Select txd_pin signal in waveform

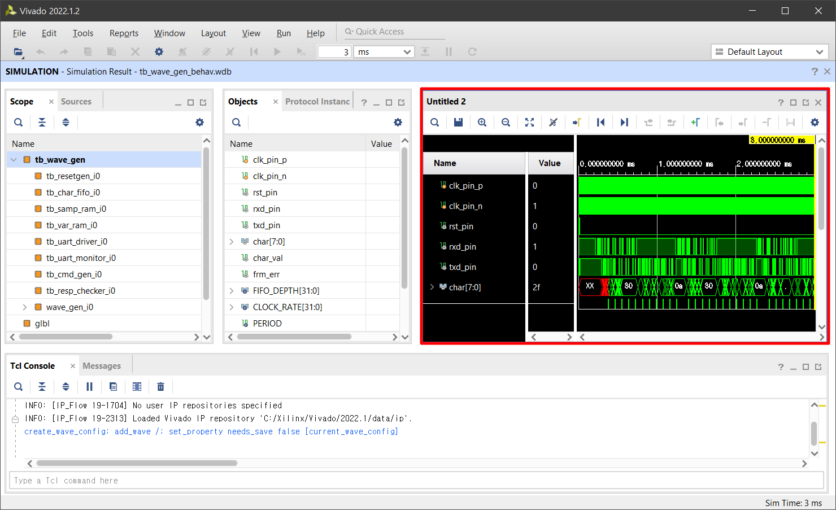pos(462,267)
